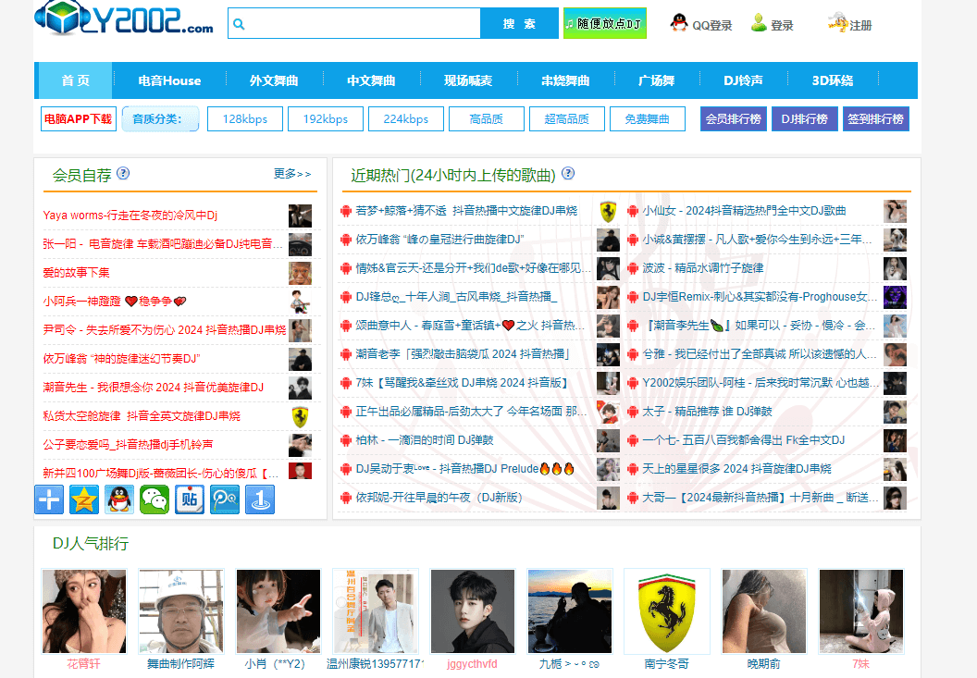Screen dimensions: 977x678
Task: Click the green 随便放点DJ button
Action: (604, 24)
